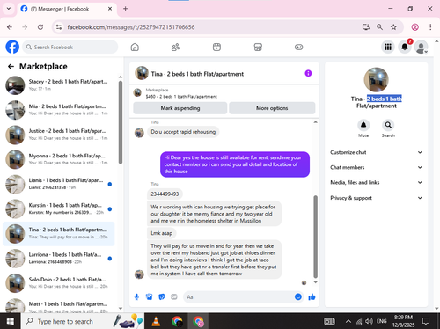Open the Home feed icon

tap(135, 47)
